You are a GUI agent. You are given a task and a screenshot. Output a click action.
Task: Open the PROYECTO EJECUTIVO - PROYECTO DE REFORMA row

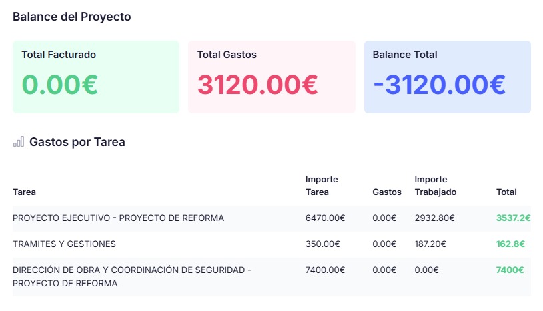pyautogui.click(x=272, y=218)
